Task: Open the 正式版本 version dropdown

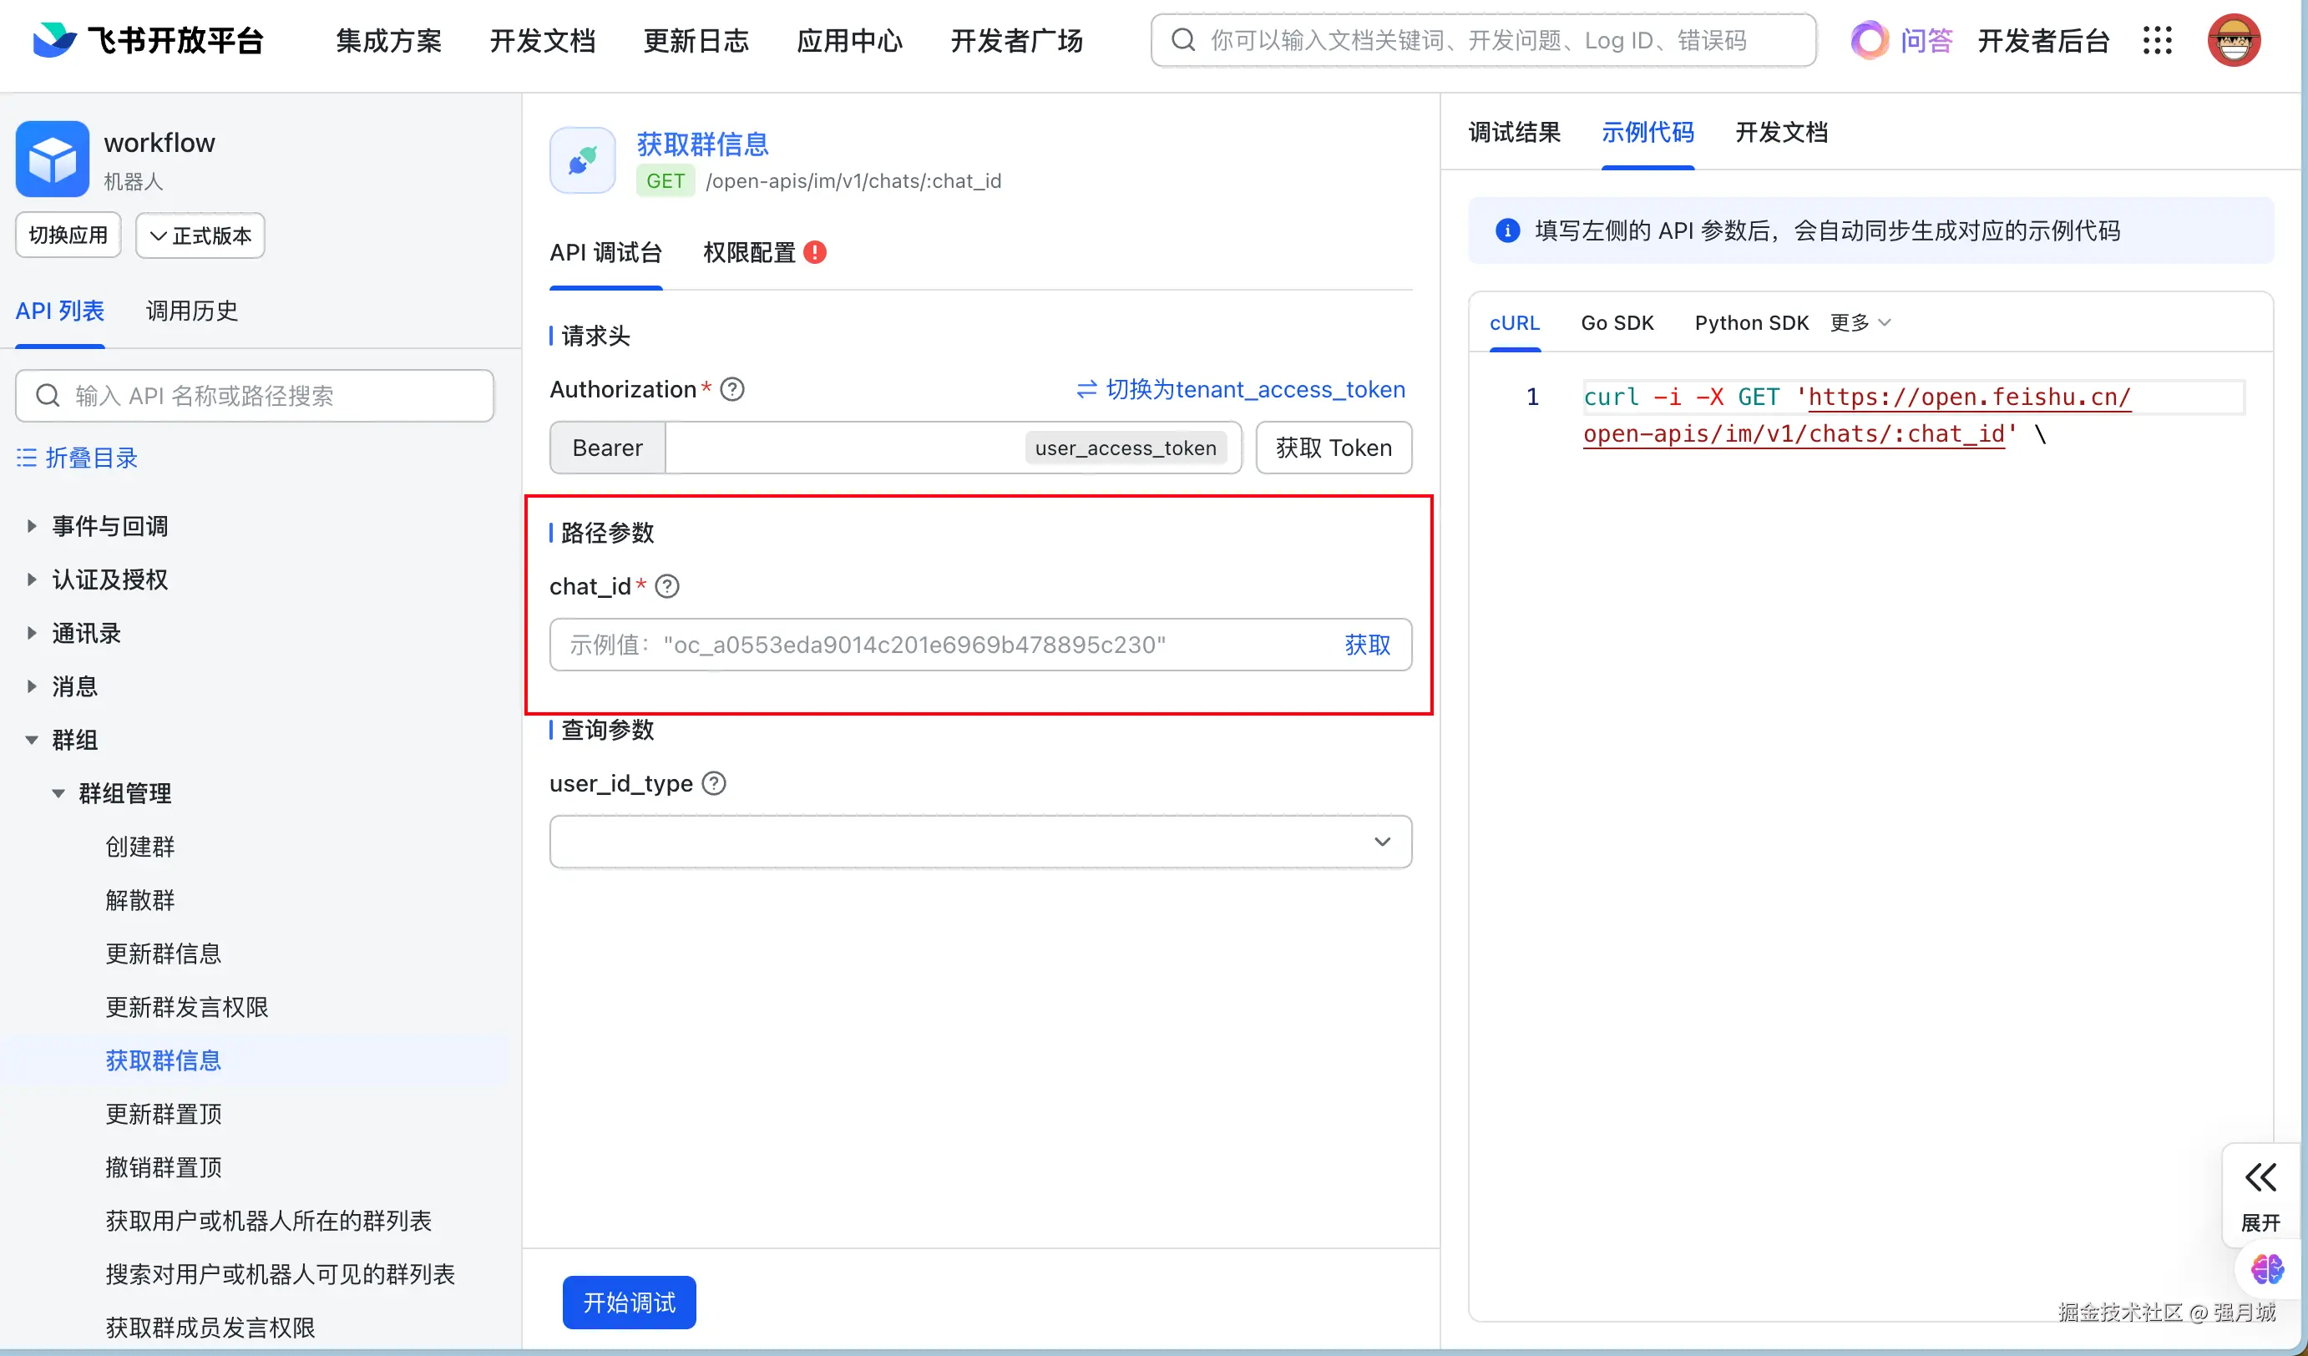Action: pyautogui.click(x=200, y=235)
